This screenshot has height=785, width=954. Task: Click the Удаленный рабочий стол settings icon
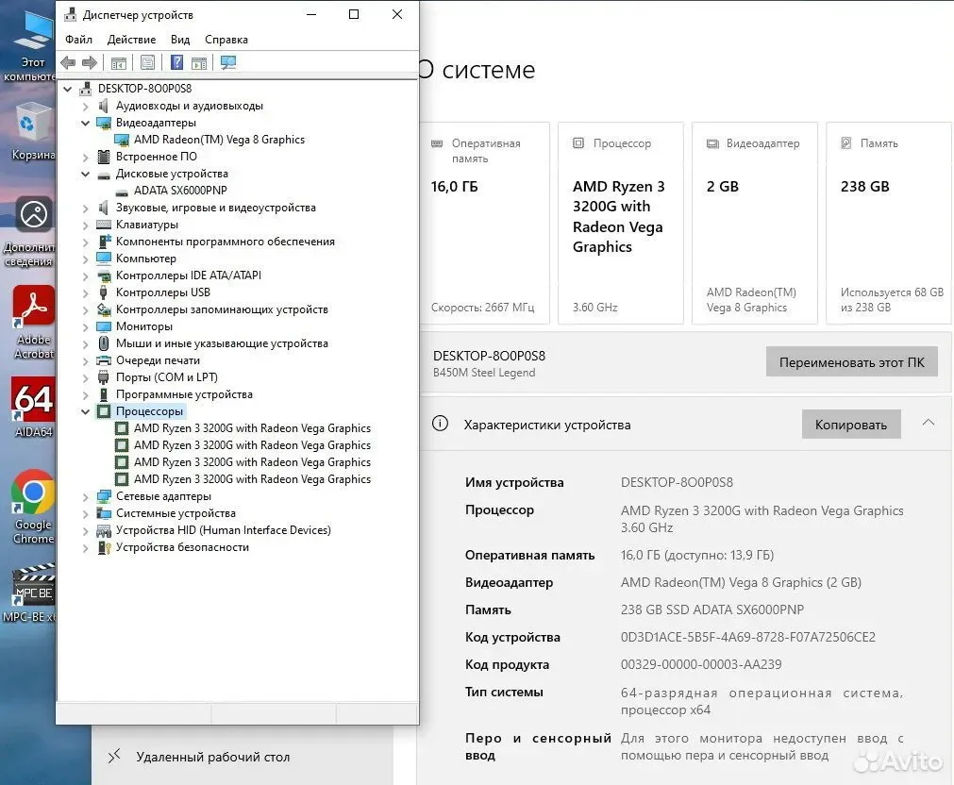(x=114, y=757)
